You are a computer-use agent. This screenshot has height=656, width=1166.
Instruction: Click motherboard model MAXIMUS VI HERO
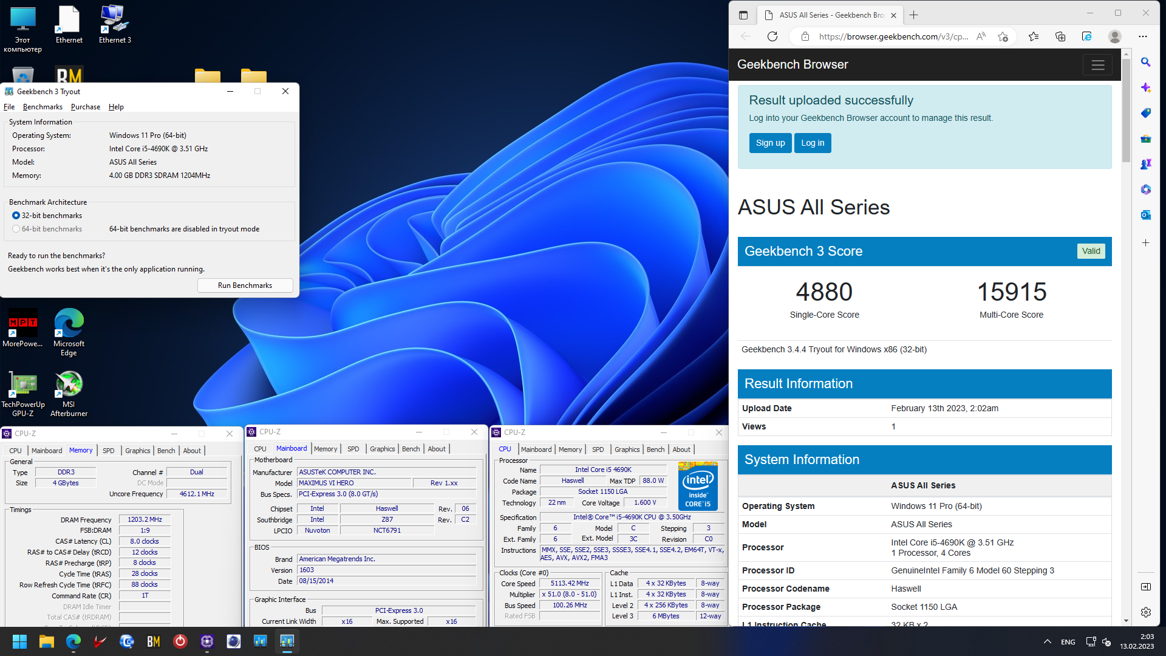click(x=355, y=483)
